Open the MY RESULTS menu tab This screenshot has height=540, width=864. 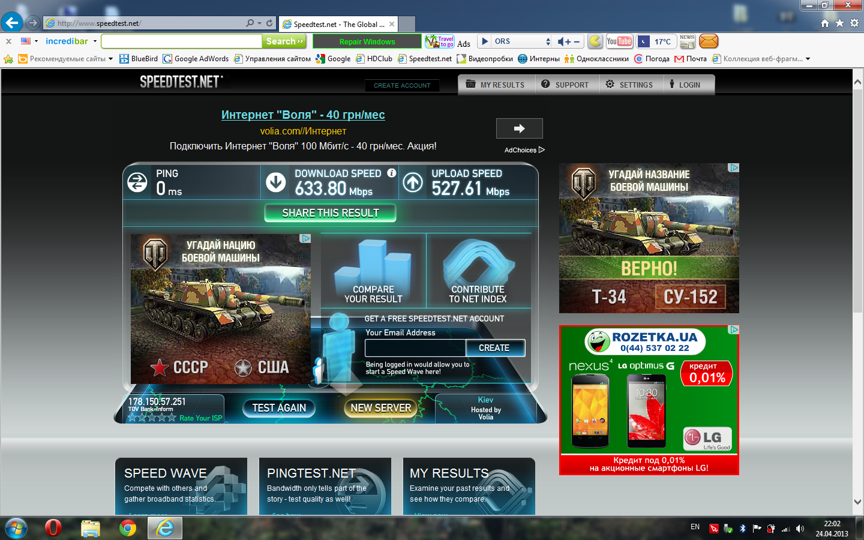[495, 85]
